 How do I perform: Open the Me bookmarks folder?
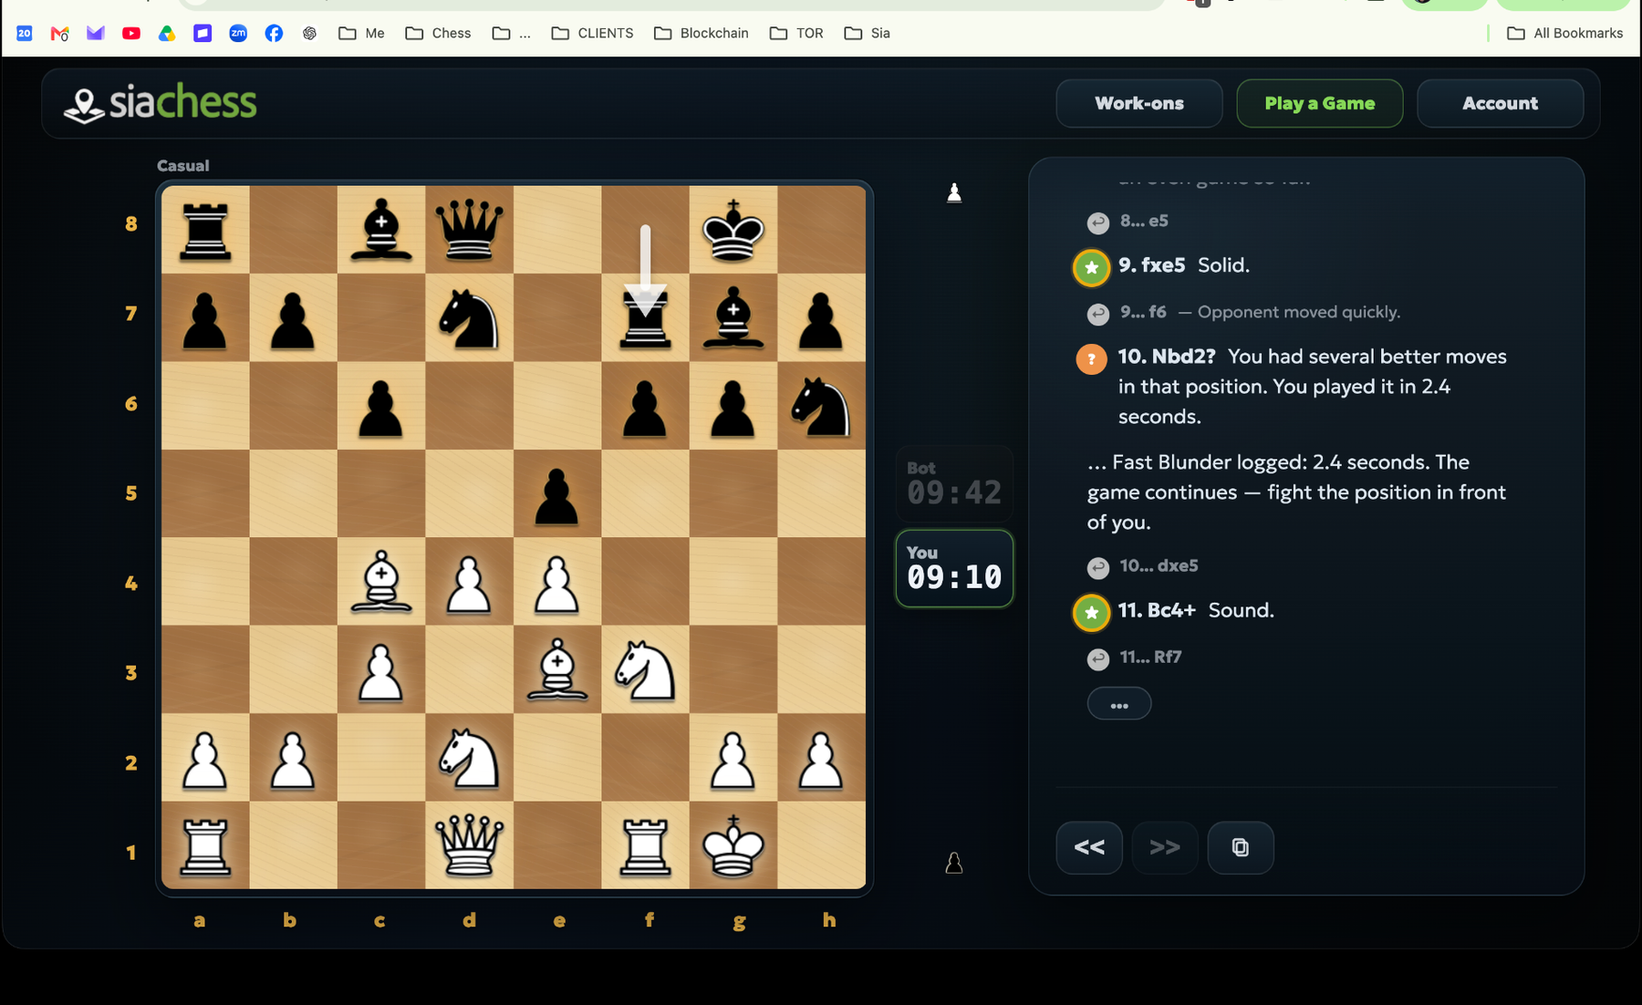coord(361,33)
